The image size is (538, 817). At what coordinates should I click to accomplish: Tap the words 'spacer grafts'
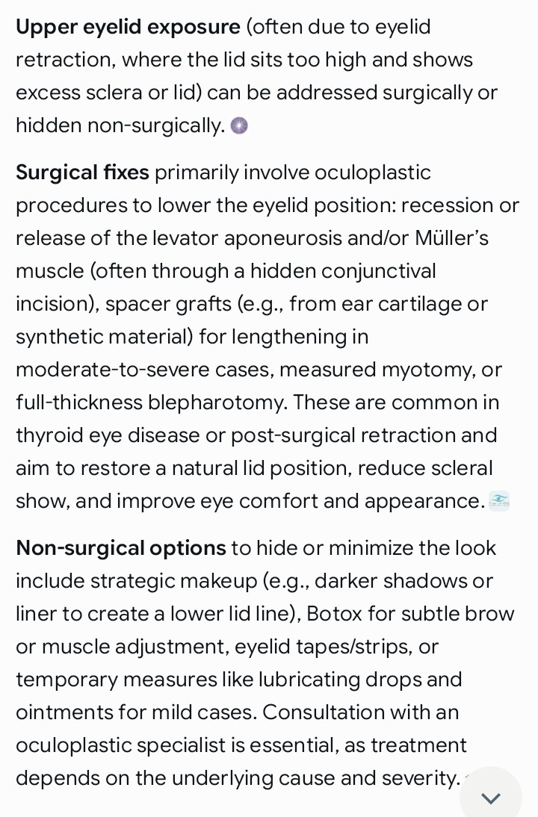168,304
